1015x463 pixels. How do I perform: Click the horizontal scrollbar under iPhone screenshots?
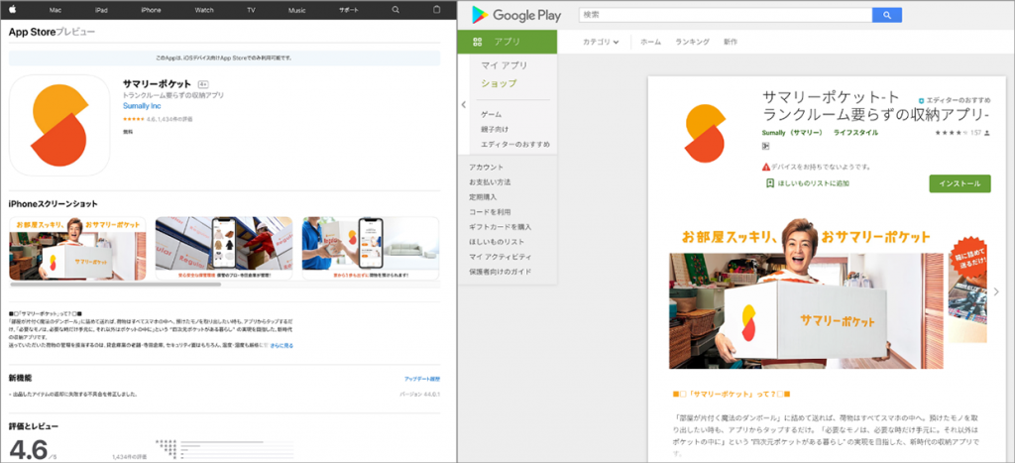(x=115, y=285)
